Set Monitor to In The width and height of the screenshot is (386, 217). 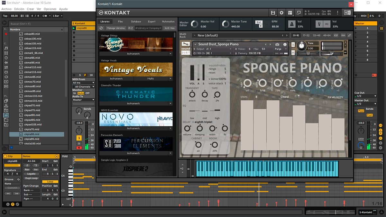(x=75, y=93)
